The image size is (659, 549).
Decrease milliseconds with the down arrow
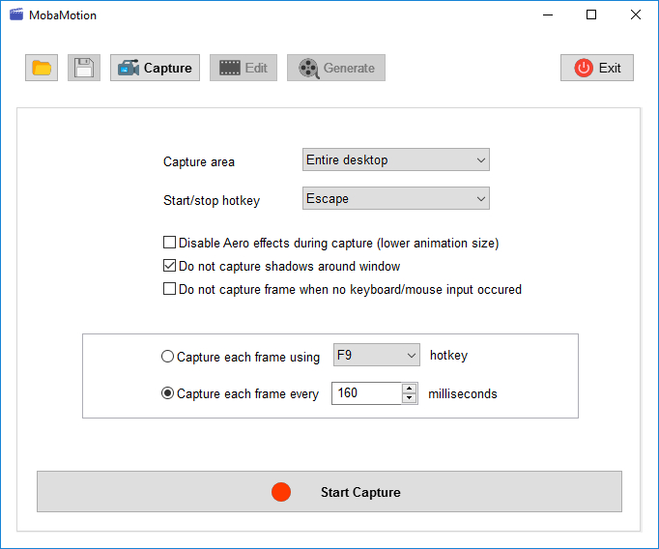pos(410,398)
